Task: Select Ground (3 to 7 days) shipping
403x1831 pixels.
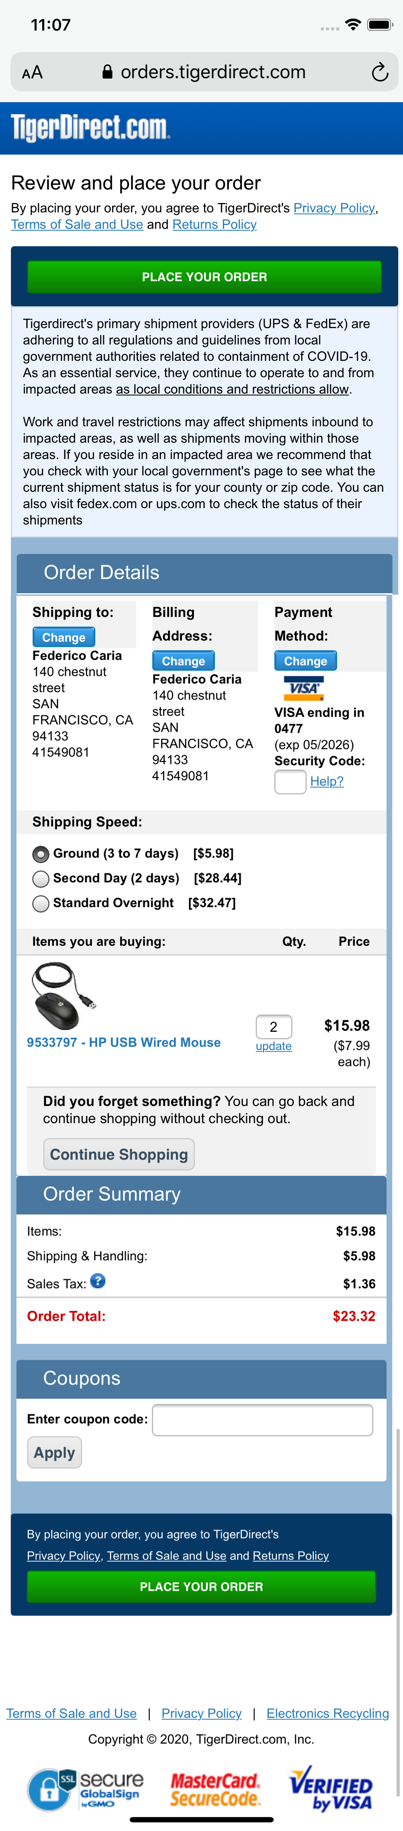Action: pos(41,854)
